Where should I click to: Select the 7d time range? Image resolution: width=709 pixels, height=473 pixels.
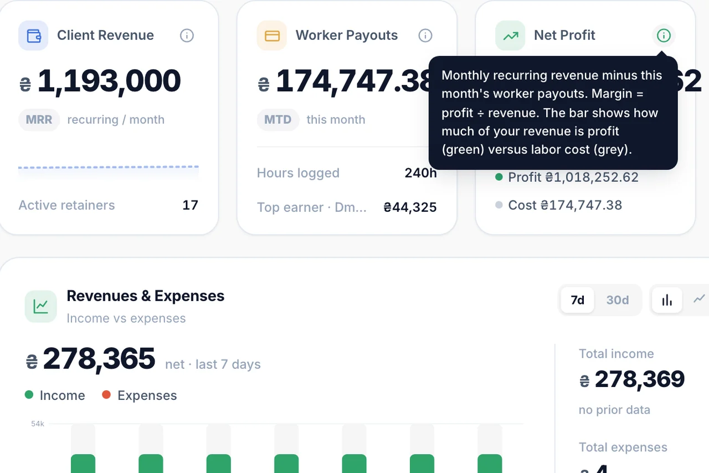[578, 300]
